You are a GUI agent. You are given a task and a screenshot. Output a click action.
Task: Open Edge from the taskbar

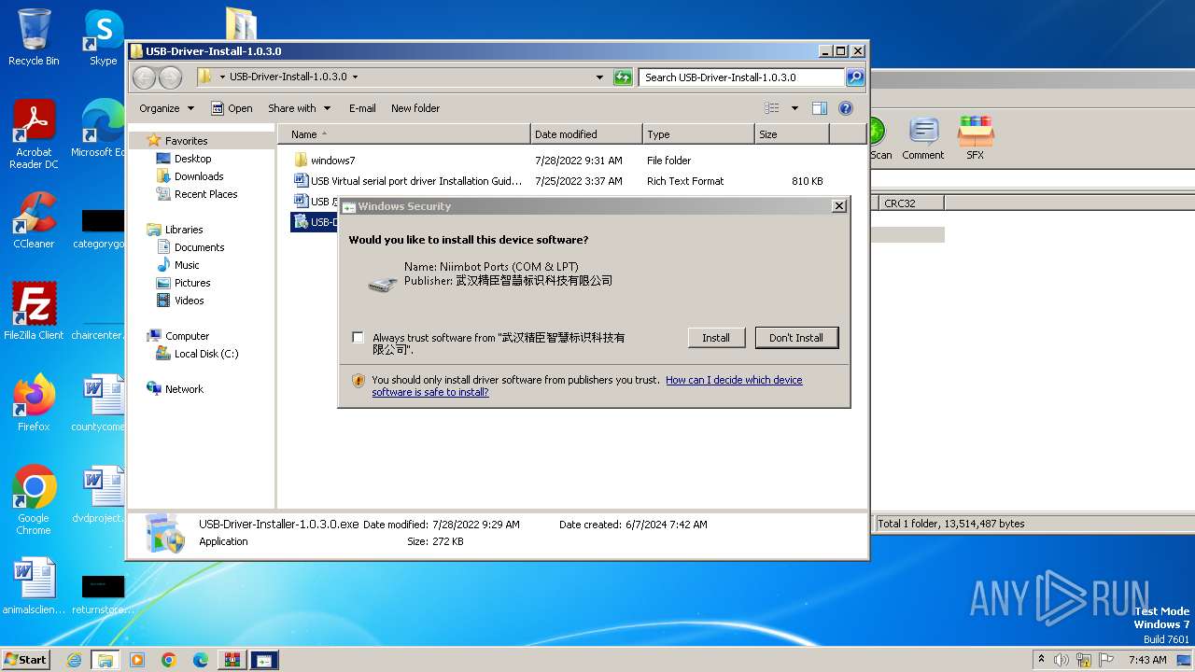coord(201,660)
